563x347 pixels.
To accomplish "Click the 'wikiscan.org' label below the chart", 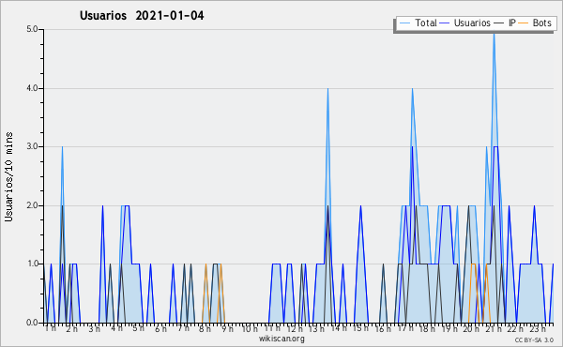I will tap(281, 339).
